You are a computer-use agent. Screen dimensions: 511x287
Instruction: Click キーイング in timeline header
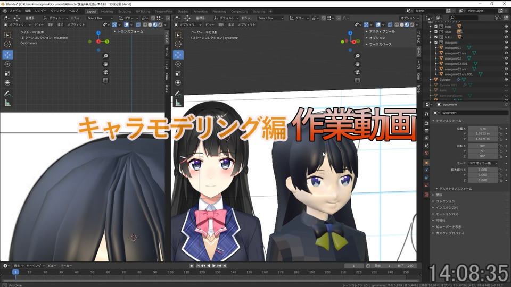35,266
